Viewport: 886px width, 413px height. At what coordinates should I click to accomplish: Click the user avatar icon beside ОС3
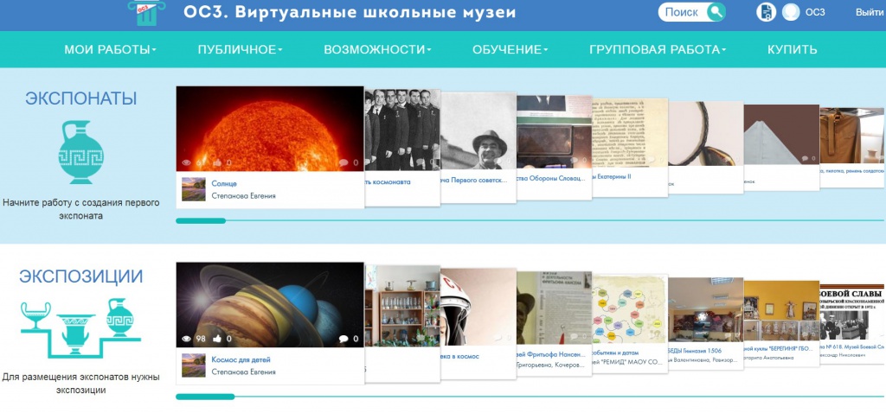click(791, 12)
